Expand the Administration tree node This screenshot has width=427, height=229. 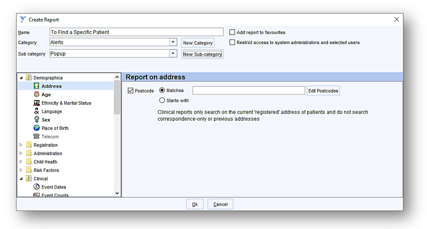tap(21, 153)
